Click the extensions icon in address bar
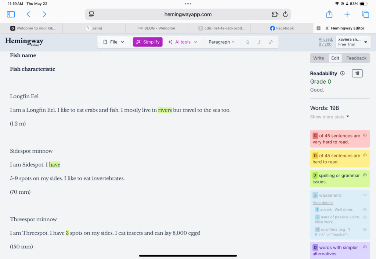Viewport: 376px width, 259px height. pos(275,14)
